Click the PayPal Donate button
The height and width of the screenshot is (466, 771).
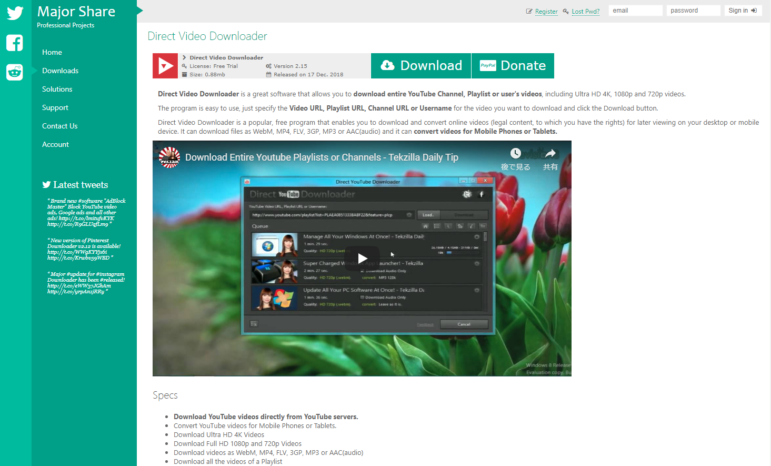tap(513, 66)
